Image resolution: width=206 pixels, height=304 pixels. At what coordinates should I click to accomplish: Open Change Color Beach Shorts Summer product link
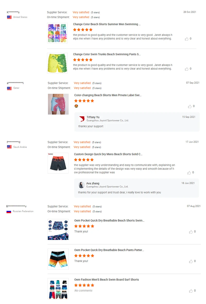coord(107,24)
